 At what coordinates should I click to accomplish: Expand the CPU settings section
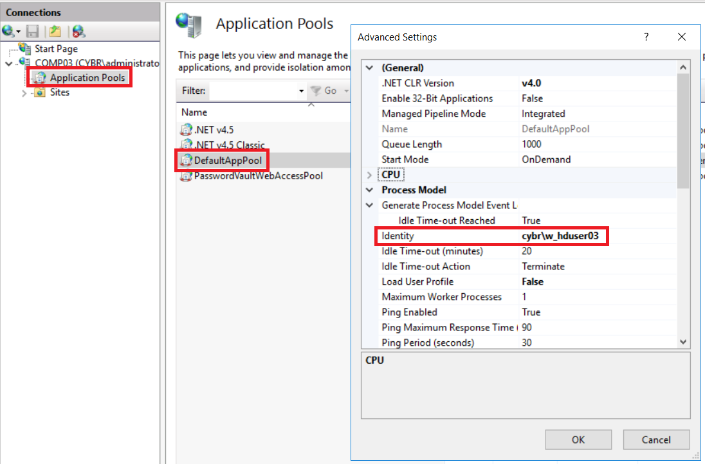tap(369, 175)
